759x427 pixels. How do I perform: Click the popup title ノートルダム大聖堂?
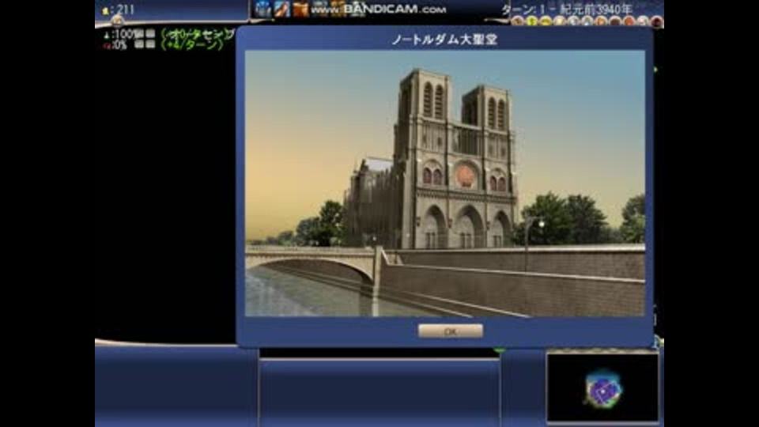444,40
